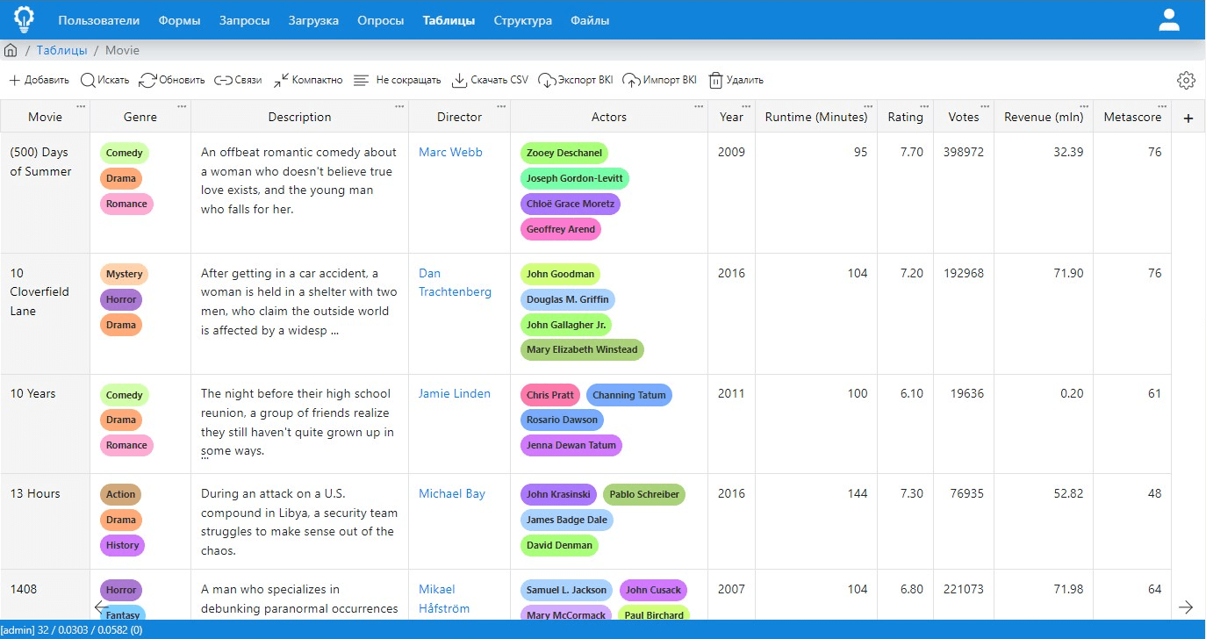Open director Jamie Linden link
Viewport: 1206px width, 639px height.
tap(455, 393)
